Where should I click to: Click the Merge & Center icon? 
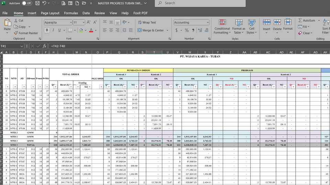pos(140,30)
